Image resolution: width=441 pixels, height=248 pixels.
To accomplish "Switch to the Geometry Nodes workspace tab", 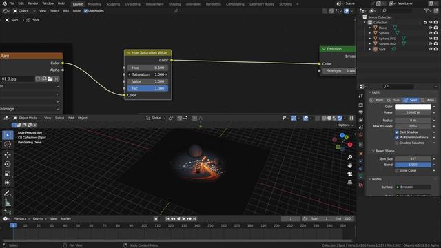I will click(261, 4).
